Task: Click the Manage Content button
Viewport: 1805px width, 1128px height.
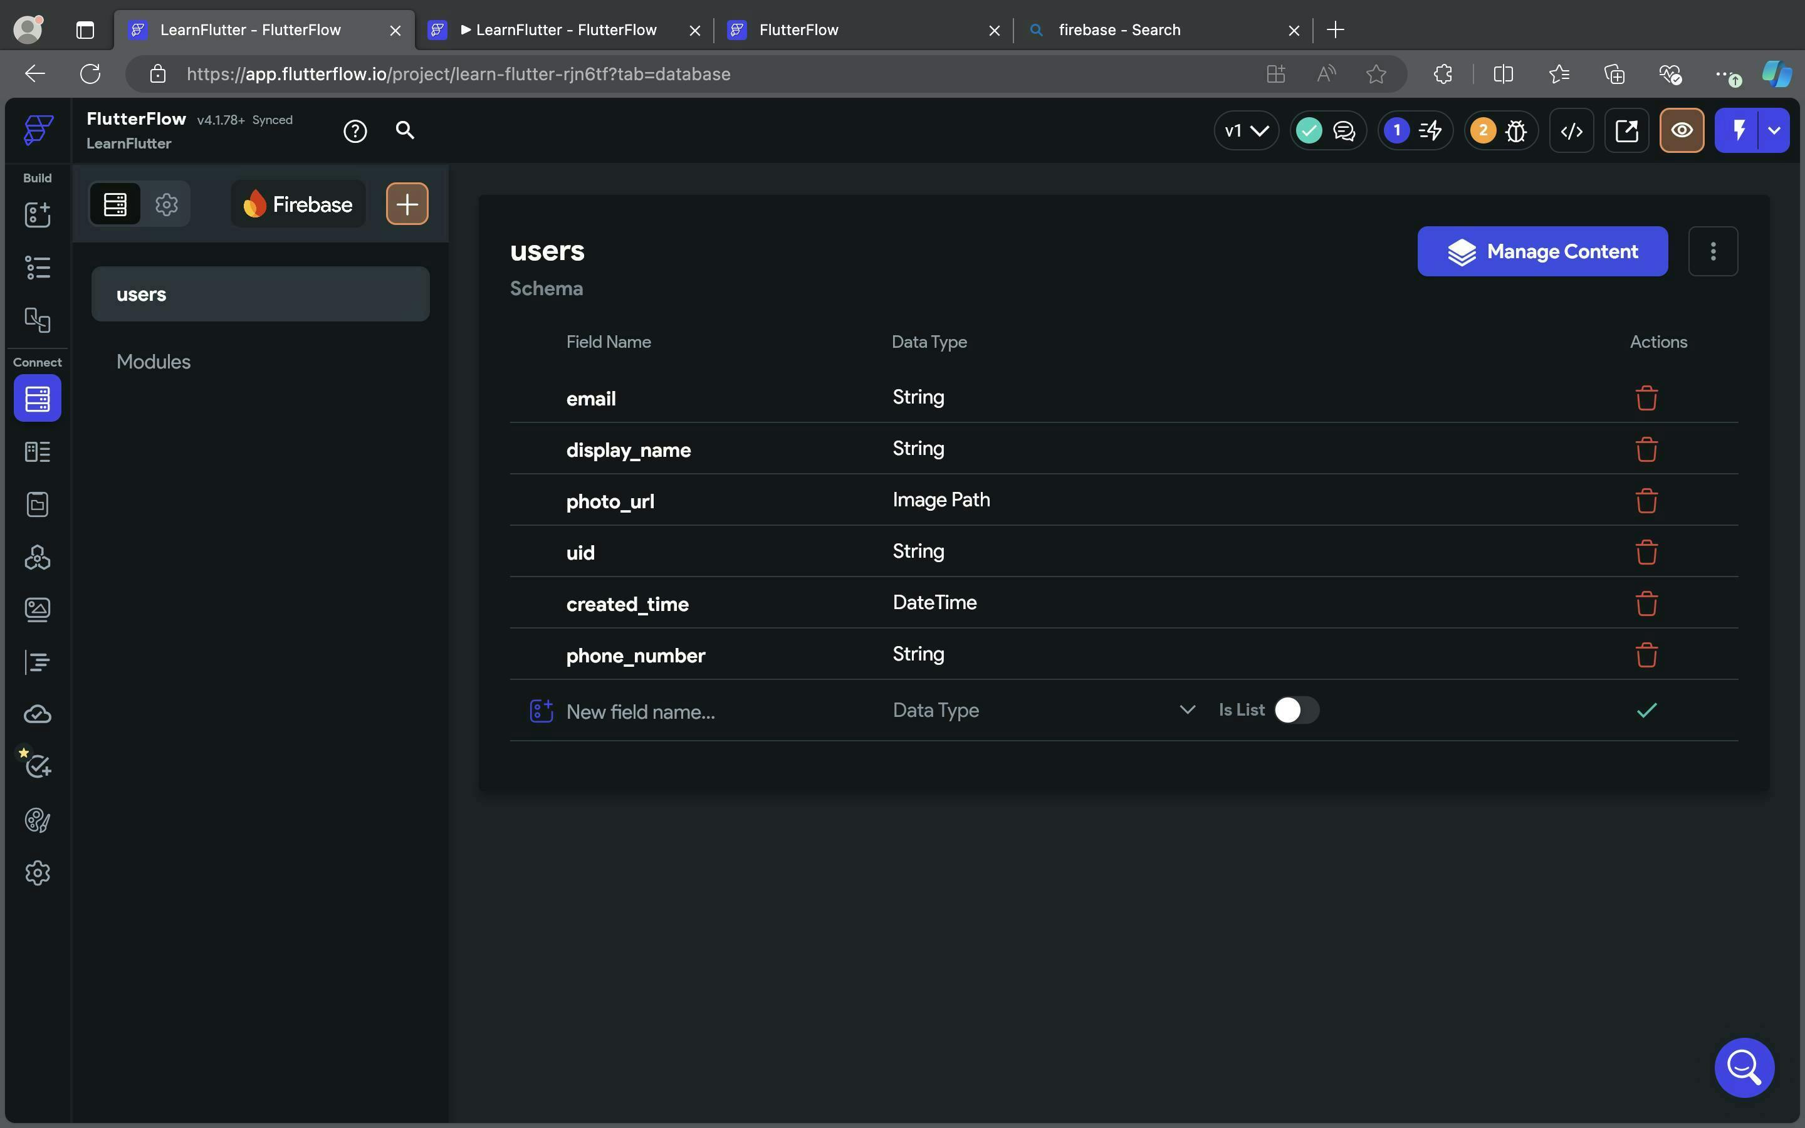Action: 1542,251
